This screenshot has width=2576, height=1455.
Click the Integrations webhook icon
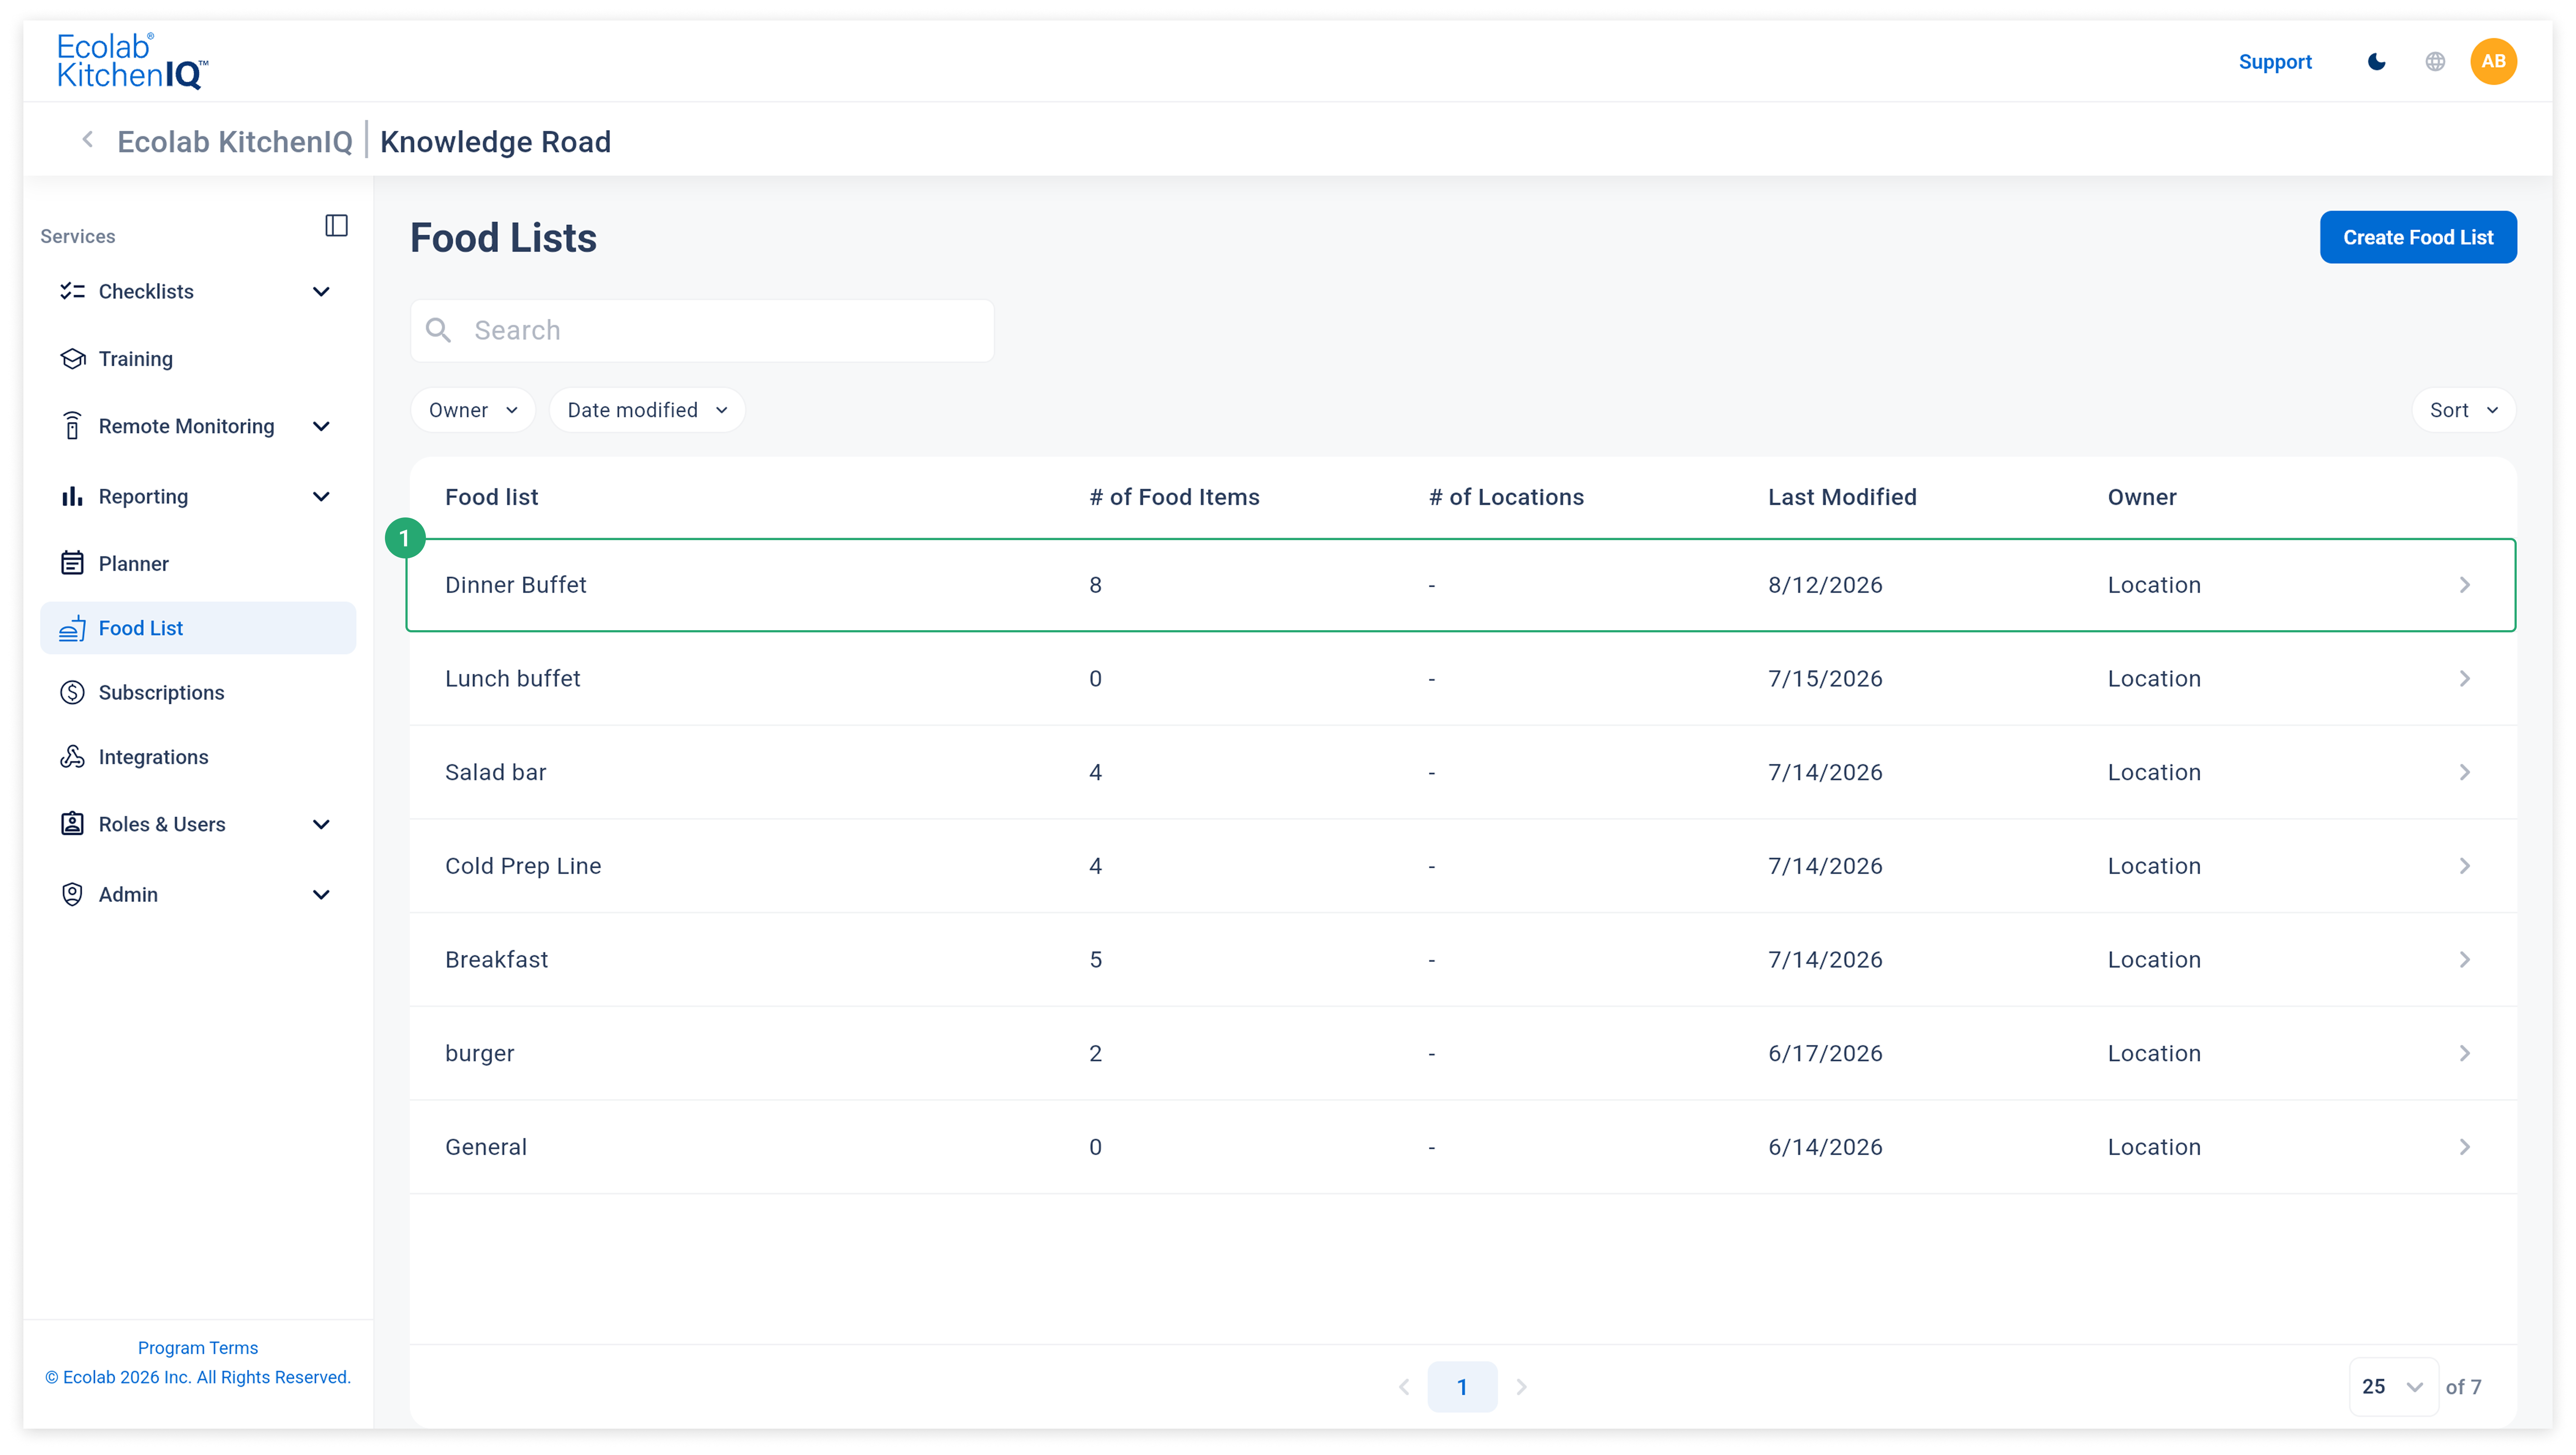(x=72, y=757)
